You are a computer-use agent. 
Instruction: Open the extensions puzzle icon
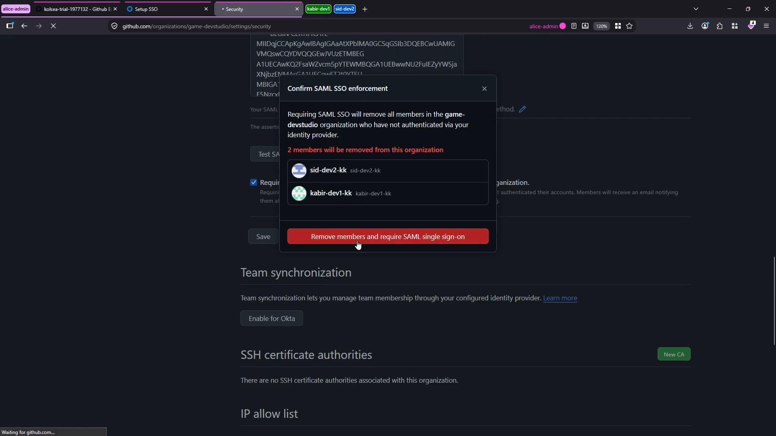(x=719, y=26)
